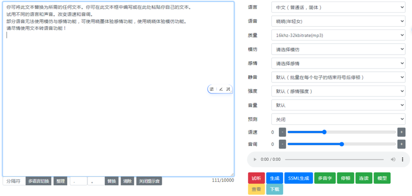Screen dimensions: 412x196
Task: Open the 音量 volume dropdown
Action: click(338, 105)
